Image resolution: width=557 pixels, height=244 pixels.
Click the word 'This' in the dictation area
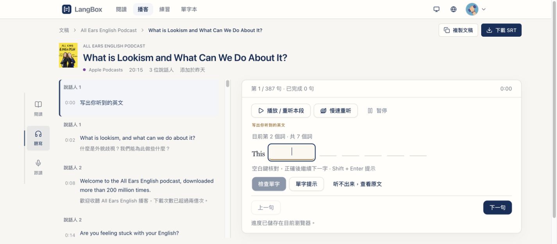coord(258,153)
